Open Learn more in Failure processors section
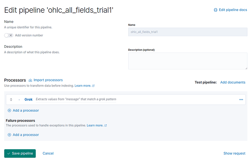This screenshot has height=162, width=252. pos(95,125)
